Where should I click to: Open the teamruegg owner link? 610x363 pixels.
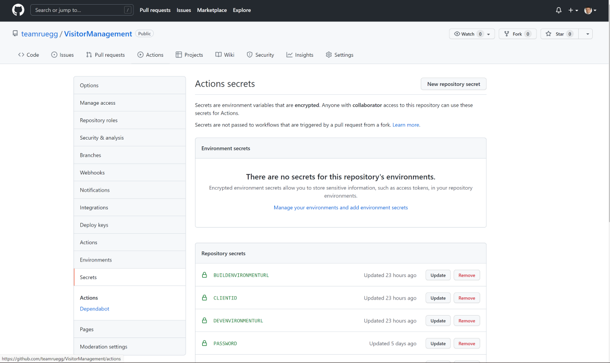point(39,34)
